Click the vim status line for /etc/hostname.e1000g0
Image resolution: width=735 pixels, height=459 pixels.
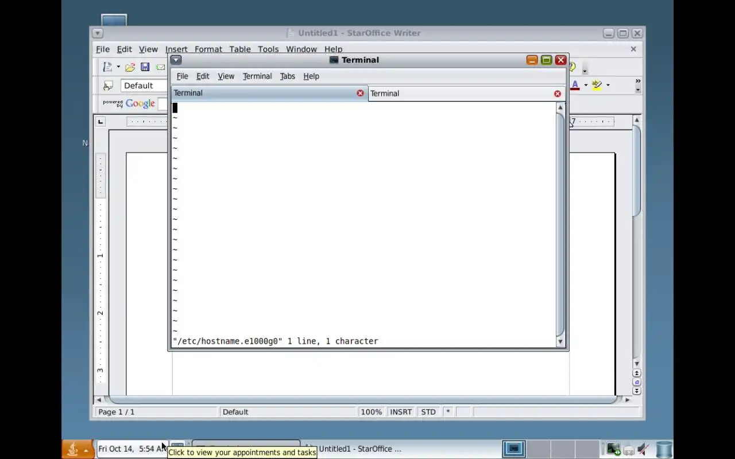pos(276,341)
